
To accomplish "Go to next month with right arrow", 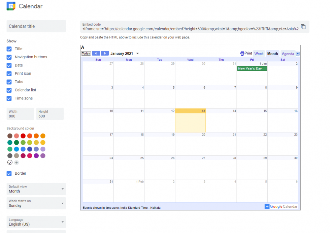I will 105,53.
